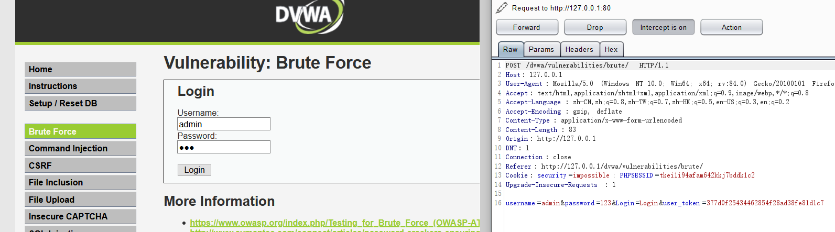Click the pencil icon beside Request to
Image resolution: width=835 pixels, height=232 pixels.
pyautogui.click(x=502, y=7)
